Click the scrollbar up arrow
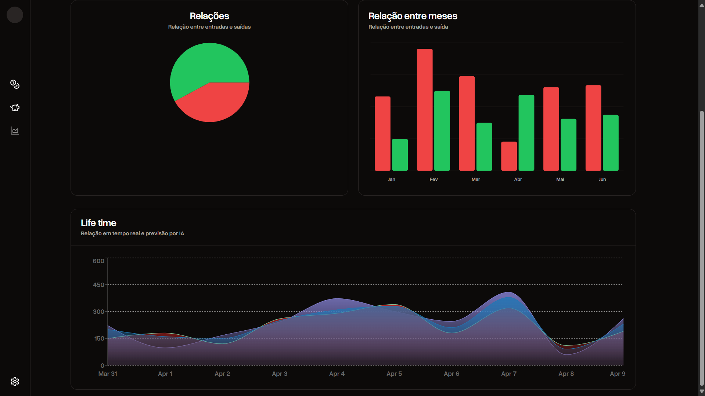Image resolution: width=705 pixels, height=396 pixels. pyautogui.click(x=702, y=5)
